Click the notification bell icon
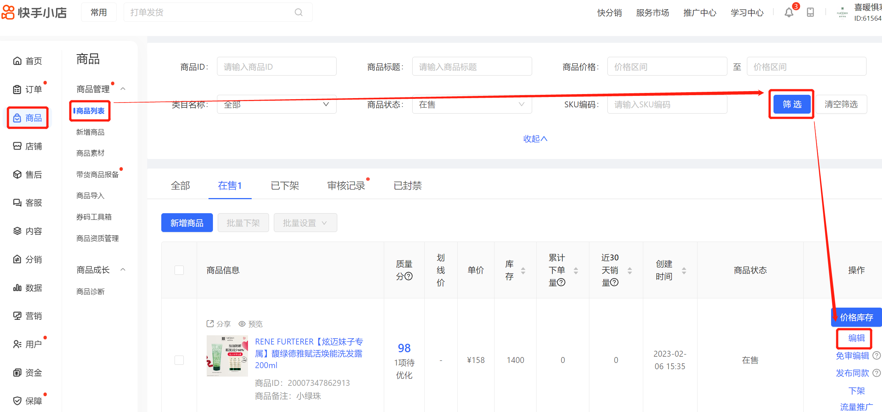Screen dimensions: 882x412 point(789,13)
